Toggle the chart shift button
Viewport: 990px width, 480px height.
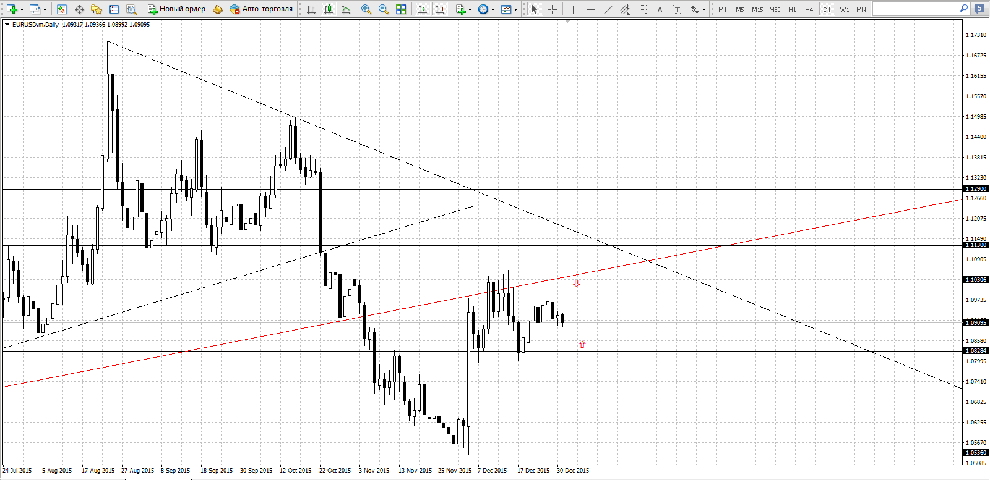tap(440, 9)
